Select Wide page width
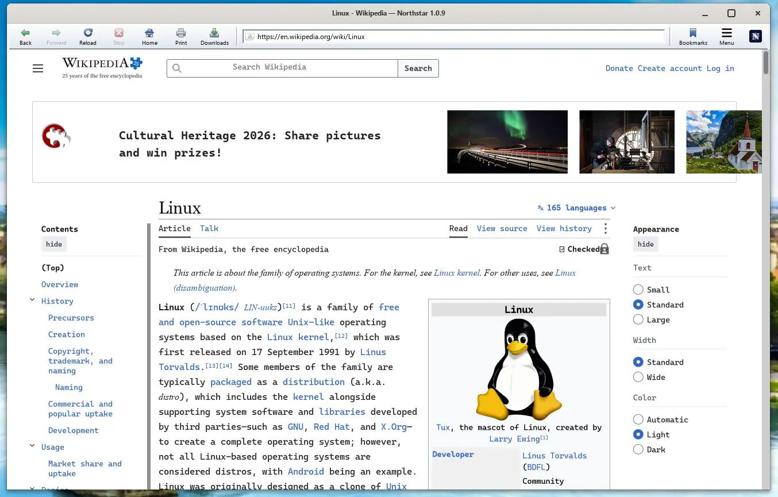778x497 pixels. coord(638,377)
